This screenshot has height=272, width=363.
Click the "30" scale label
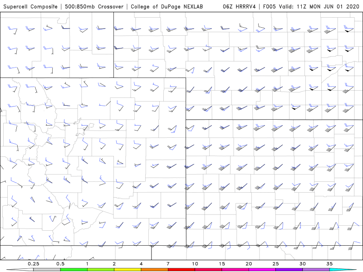point(303,264)
